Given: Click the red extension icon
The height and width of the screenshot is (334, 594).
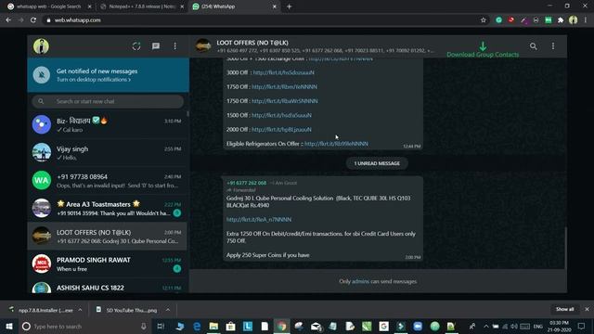Looking at the screenshot, I should [x=511, y=20].
